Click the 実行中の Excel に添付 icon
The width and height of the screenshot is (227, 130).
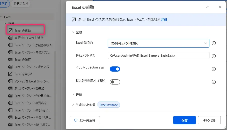coord(11,38)
